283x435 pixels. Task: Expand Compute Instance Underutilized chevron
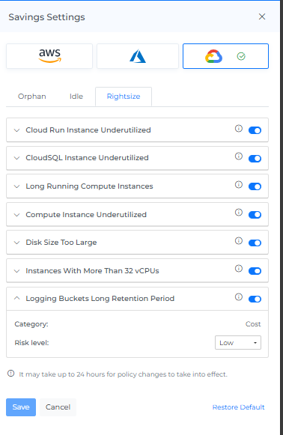(x=17, y=215)
